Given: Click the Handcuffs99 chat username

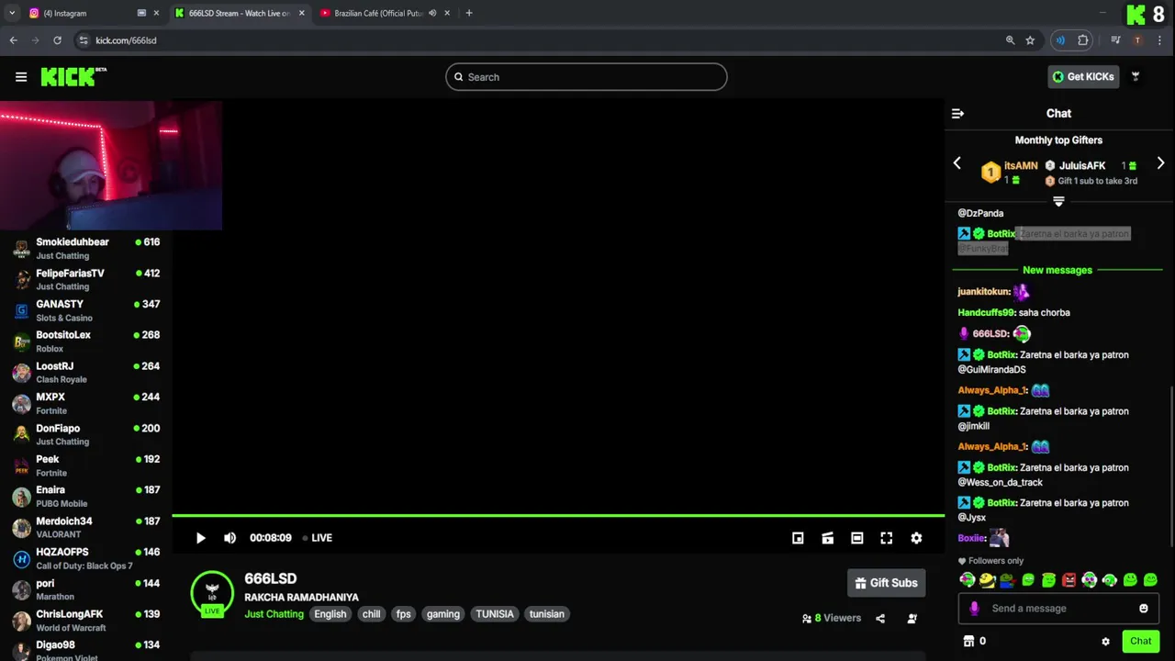Looking at the screenshot, I should point(986,313).
